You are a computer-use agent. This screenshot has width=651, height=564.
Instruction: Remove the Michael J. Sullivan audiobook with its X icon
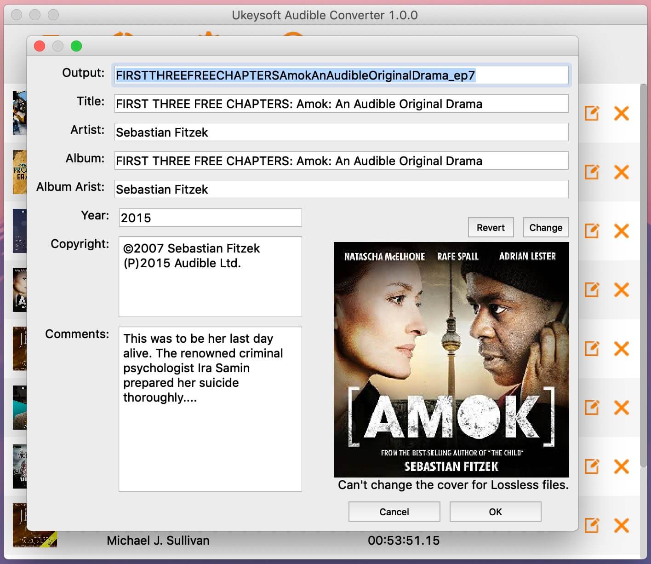622,525
